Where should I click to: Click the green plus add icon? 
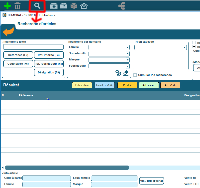pyautogui.click(x=7, y=6)
